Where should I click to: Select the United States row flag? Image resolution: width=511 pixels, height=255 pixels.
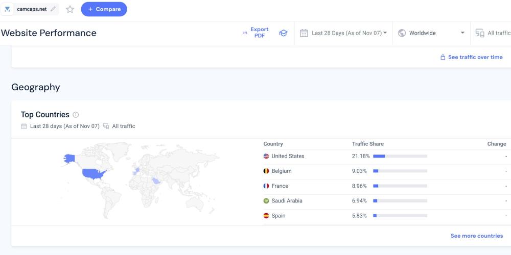click(266, 156)
